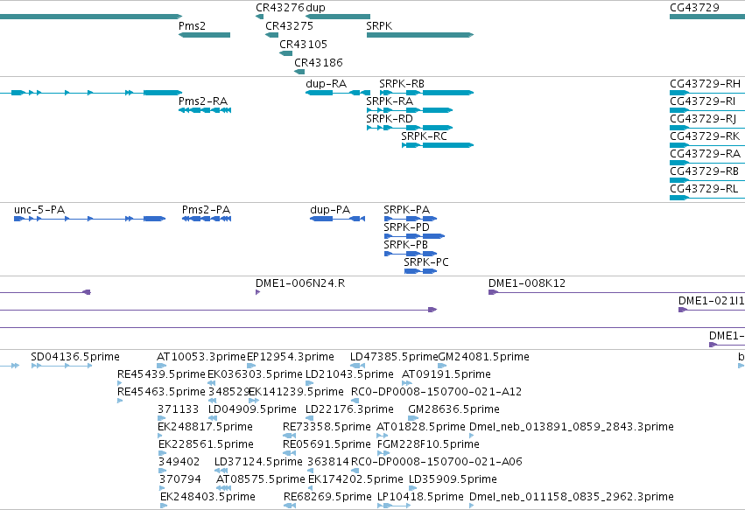Click the LP10418.5prime EST label

tap(420, 497)
